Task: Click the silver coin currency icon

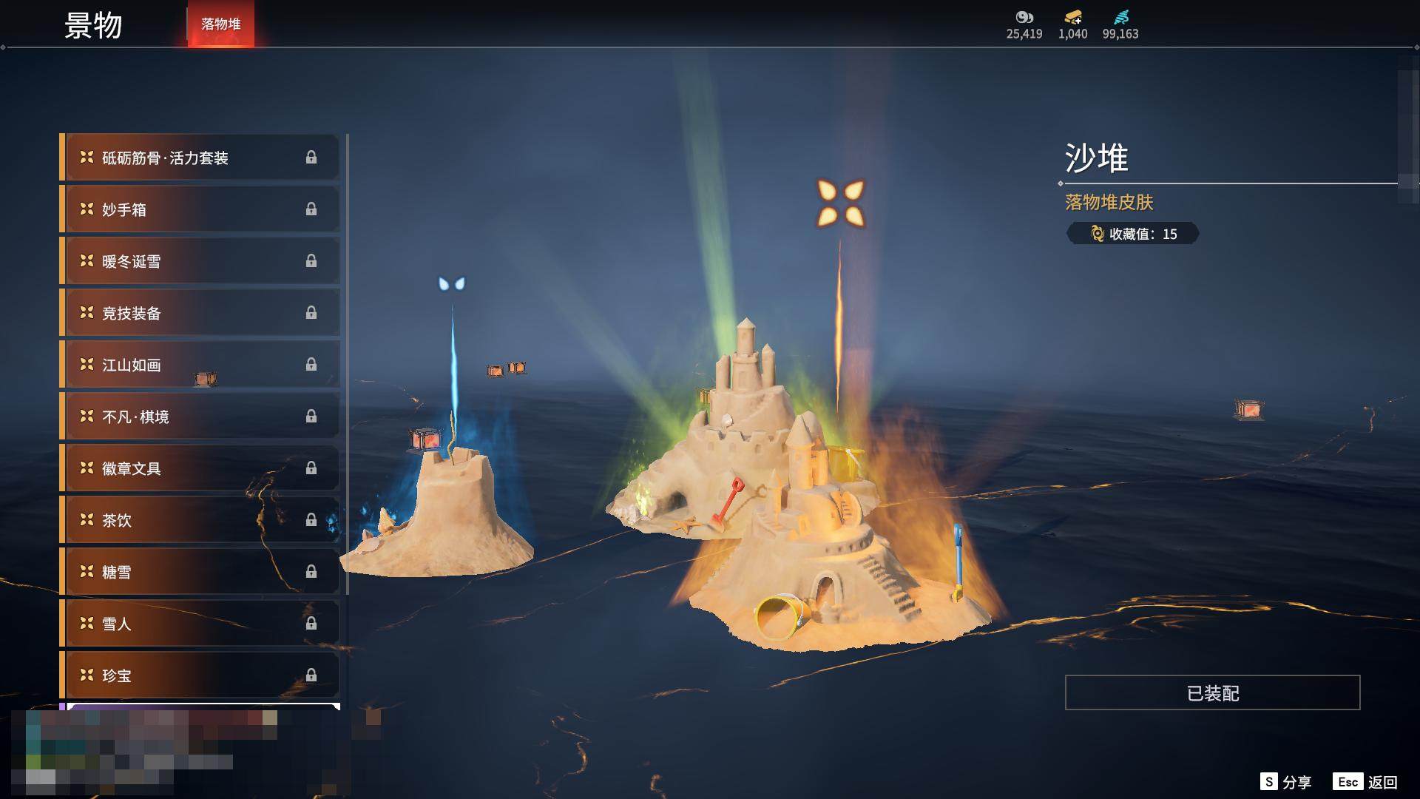Action: click(1024, 17)
